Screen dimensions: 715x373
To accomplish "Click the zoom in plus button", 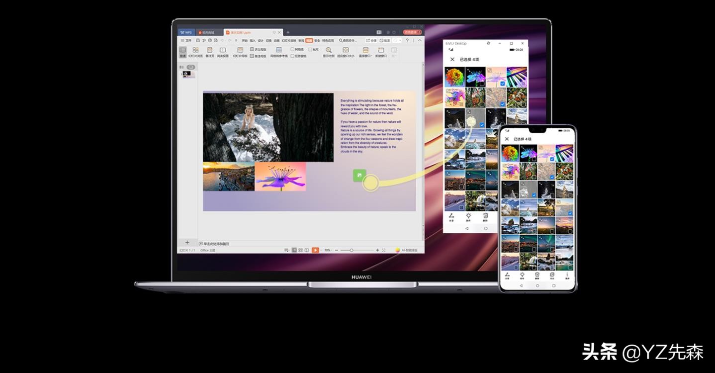I will pyautogui.click(x=377, y=250).
